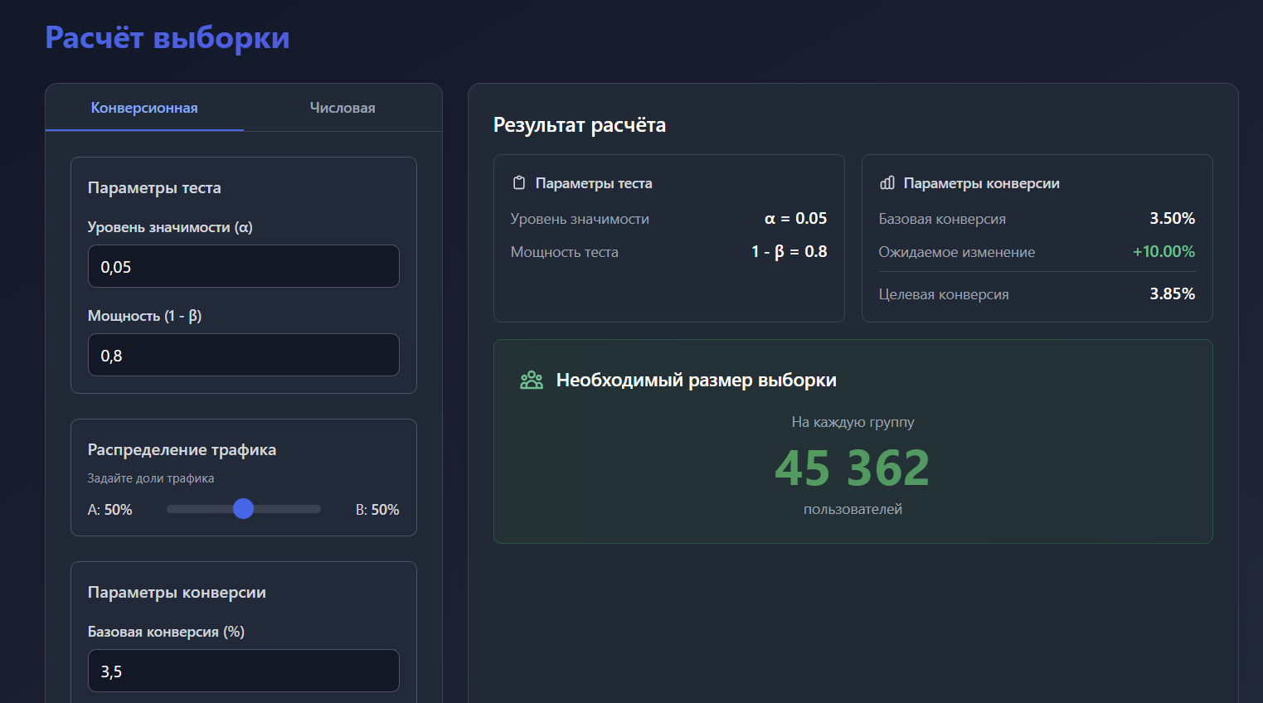Click the 45 362 sample size value
The width and height of the screenshot is (1263, 703).
click(852, 467)
